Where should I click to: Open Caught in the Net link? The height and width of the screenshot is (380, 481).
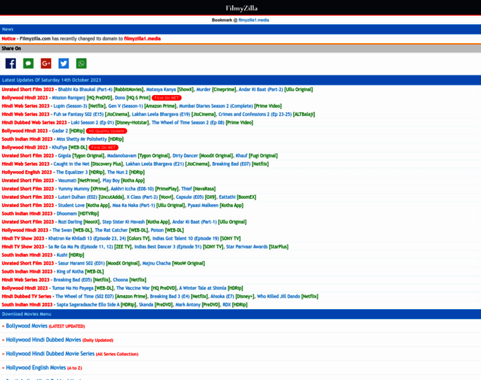click(72, 164)
